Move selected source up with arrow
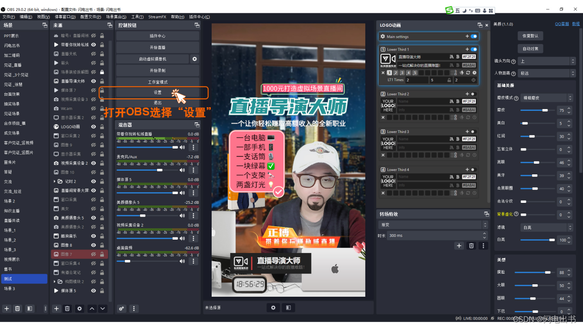The width and height of the screenshot is (583, 328). point(92,308)
